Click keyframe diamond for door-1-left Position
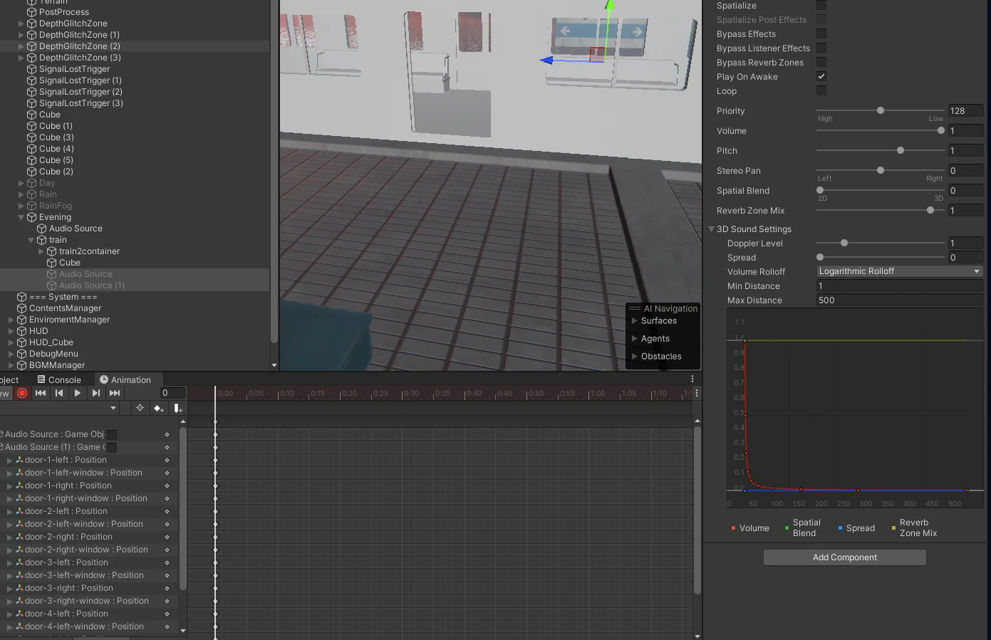Viewport: 991px width, 640px height. click(167, 460)
